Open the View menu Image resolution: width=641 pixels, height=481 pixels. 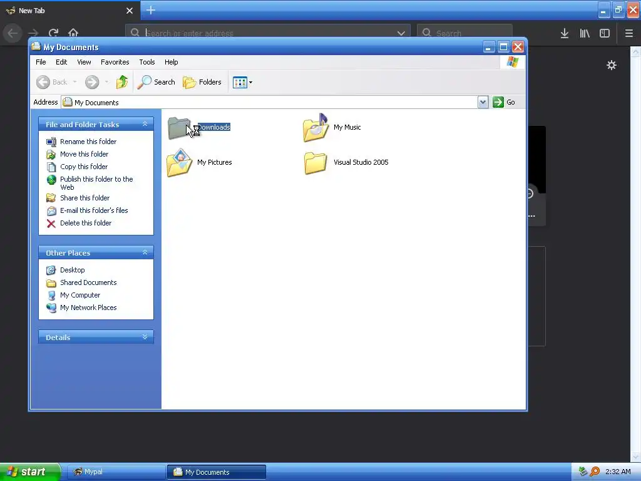tap(84, 62)
